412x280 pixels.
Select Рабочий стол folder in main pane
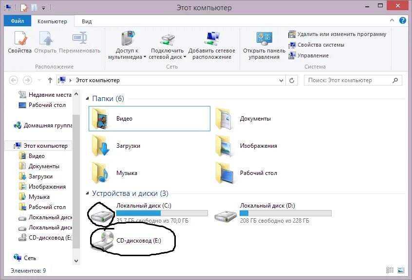pos(246,173)
